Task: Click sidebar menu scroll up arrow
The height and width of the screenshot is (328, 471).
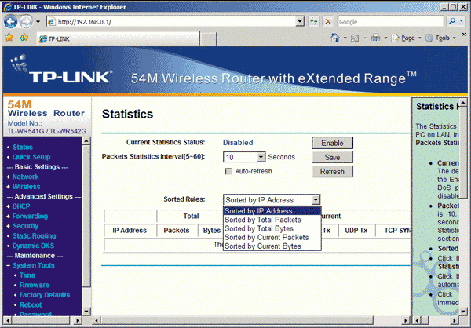Action: pyautogui.click(x=86, y=141)
